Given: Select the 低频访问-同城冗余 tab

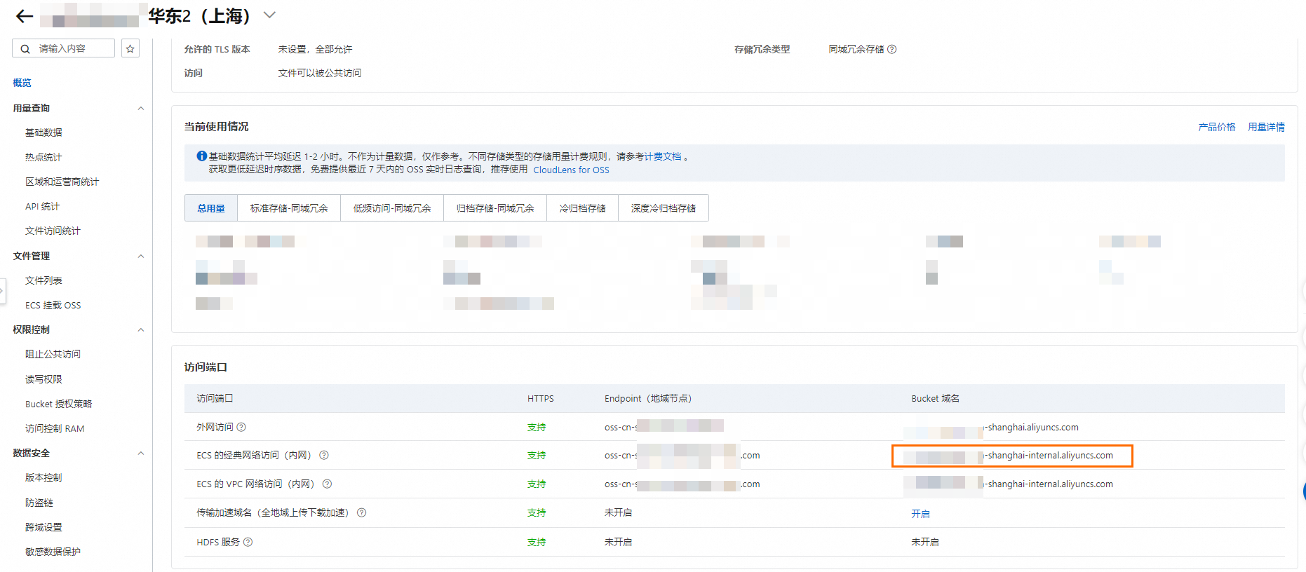Looking at the screenshot, I should point(392,208).
